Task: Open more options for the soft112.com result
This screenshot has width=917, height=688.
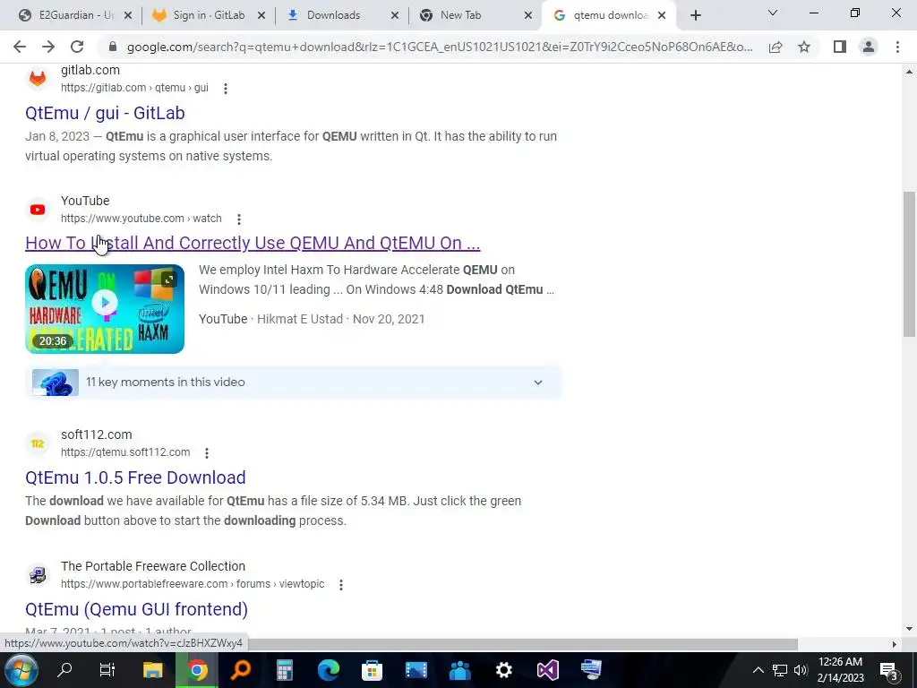Action: pos(207,452)
